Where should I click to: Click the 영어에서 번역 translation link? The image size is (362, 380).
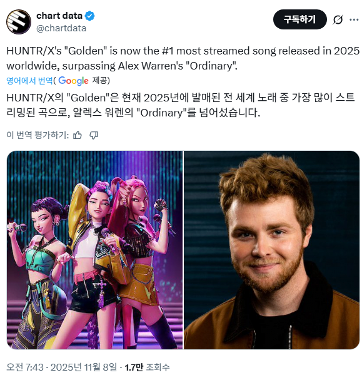(x=29, y=81)
